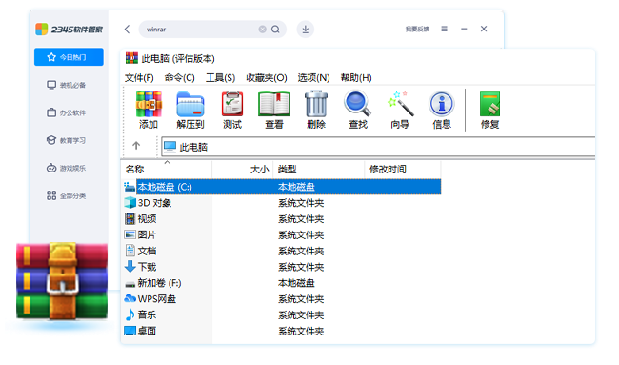The height and width of the screenshot is (365, 619).
Task: Sort by the 名称 column header
Action: (x=167, y=170)
